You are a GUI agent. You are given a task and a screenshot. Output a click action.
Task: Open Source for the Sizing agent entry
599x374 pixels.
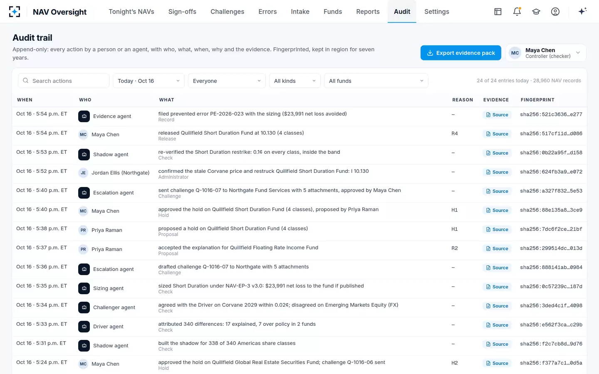(x=497, y=287)
